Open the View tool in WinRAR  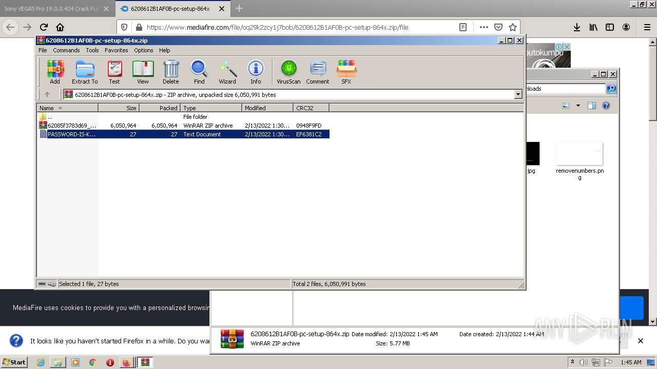(x=143, y=72)
